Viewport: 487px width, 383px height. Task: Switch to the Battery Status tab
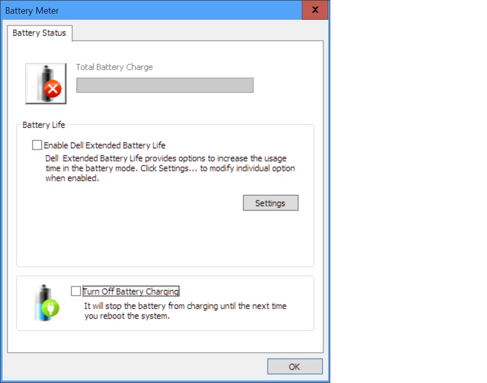click(40, 33)
